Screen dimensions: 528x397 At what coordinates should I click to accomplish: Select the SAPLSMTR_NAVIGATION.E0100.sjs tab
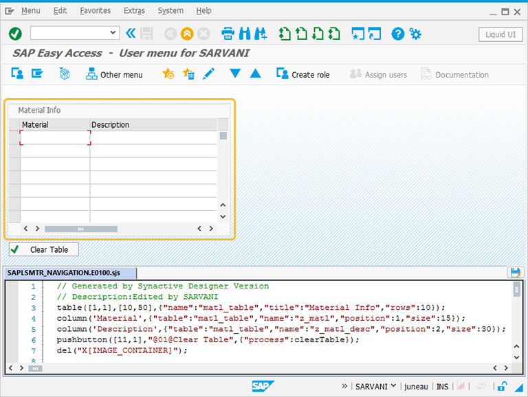(x=70, y=273)
